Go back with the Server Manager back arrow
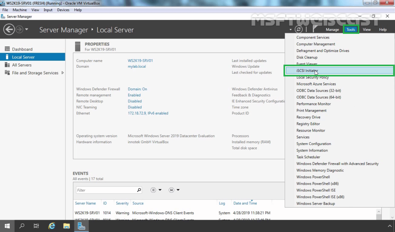 (x=9, y=29)
